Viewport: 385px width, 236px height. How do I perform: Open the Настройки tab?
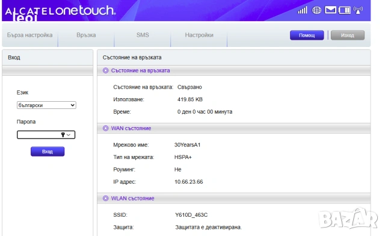coord(199,35)
